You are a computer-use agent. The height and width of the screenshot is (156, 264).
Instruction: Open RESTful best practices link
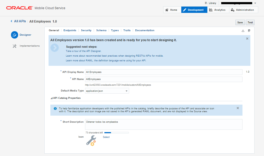[114, 56]
